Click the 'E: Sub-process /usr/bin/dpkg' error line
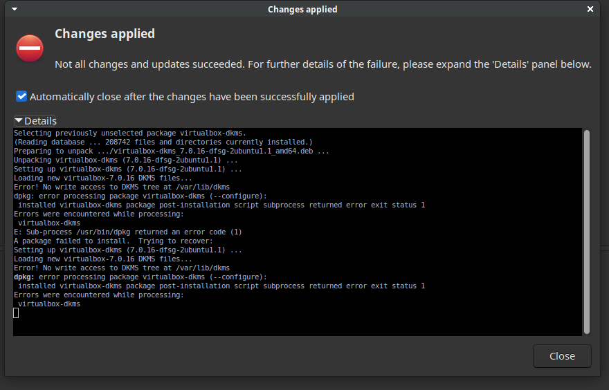The width and height of the screenshot is (609, 390). (128, 232)
